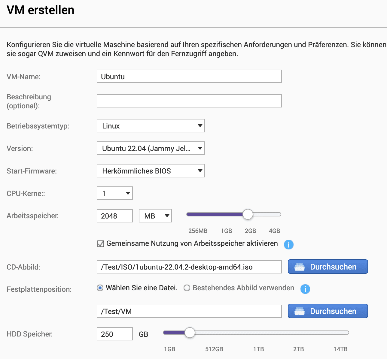Click the 14TB HDD slider label
387x359 pixels.
click(340, 349)
